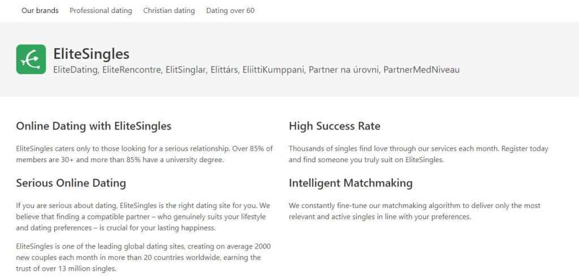This screenshot has height=278, width=579.
Task: Select the EliittiKumppani brand name
Action: click(274, 69)
